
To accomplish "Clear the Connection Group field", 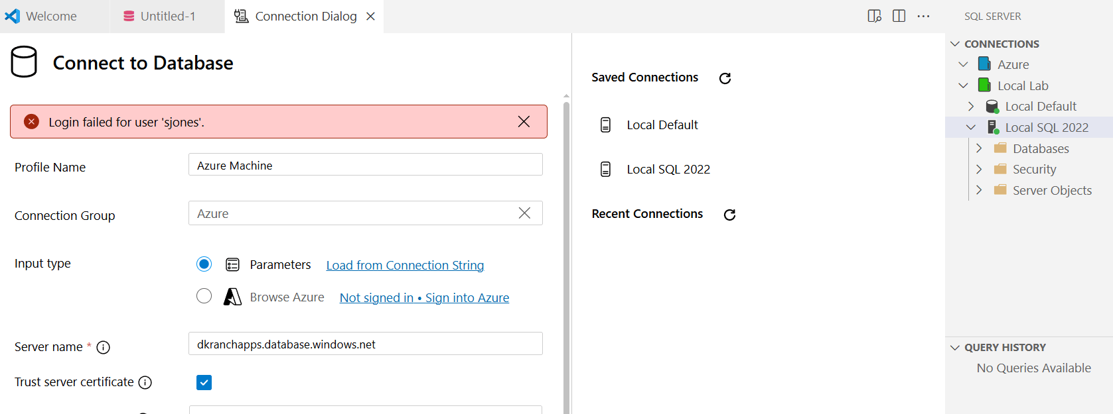I will click(524, 213).
